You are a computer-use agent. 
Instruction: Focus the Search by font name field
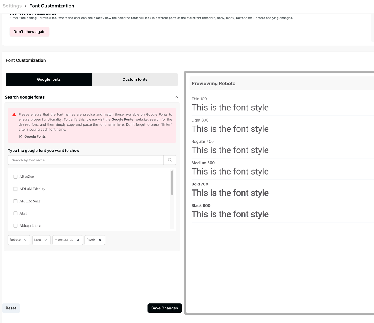tap(86, 160)
